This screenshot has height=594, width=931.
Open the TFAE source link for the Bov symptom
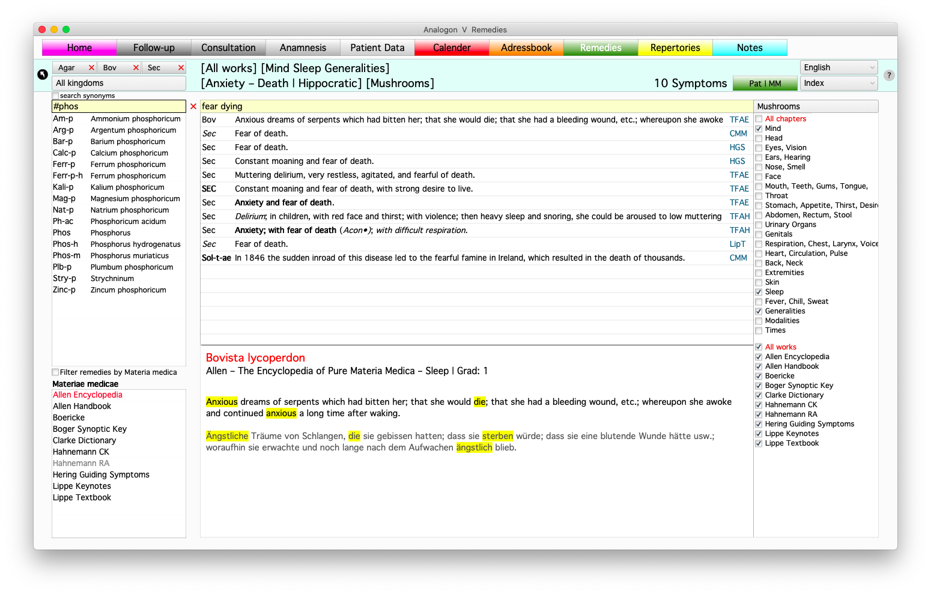pyautogui.click(x=739, y=120)
